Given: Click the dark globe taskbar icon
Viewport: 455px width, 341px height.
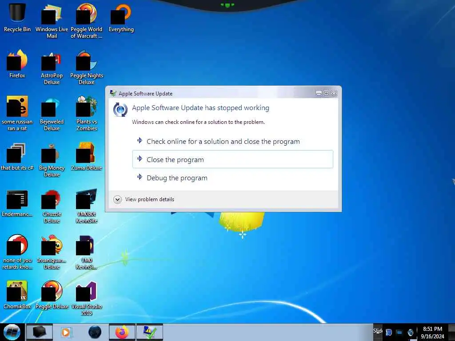Looking at the screenshot, I should pos(95,332).
